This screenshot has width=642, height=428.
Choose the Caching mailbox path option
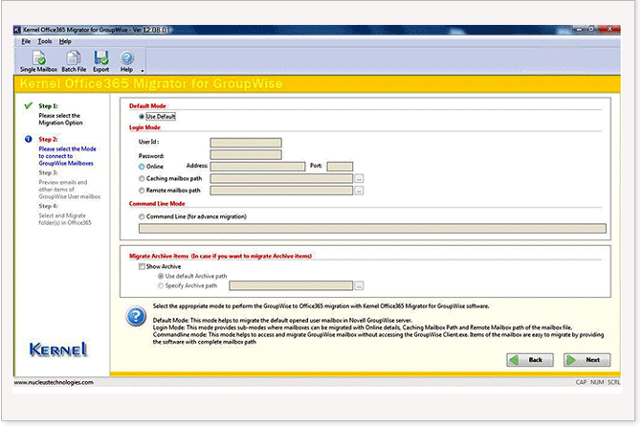point(142,178)
